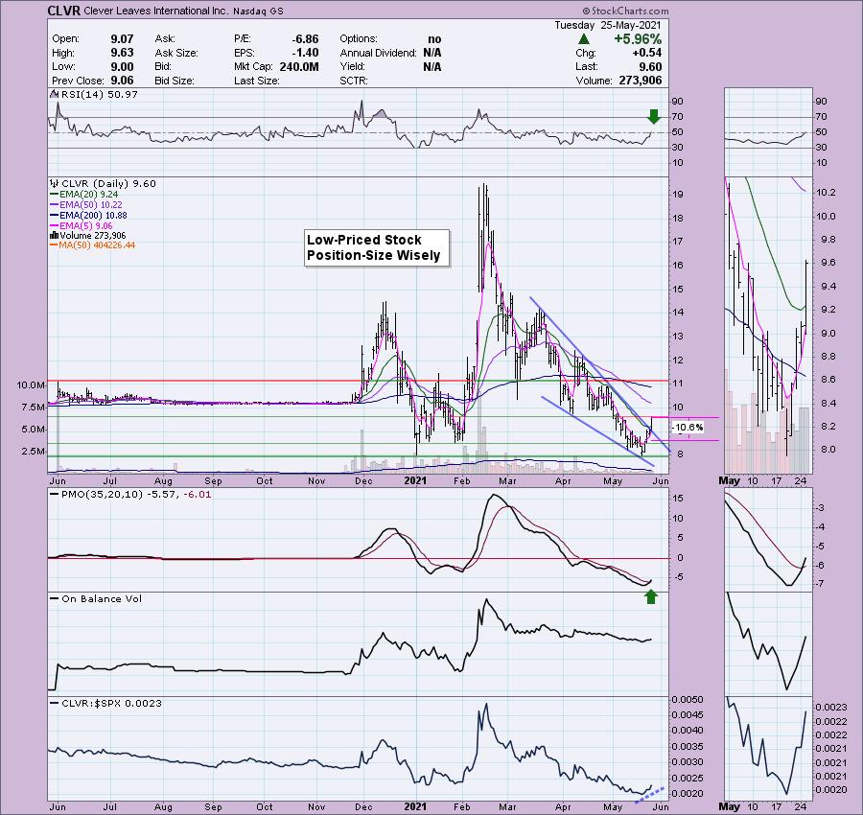Click the volume bars icon in the legend
The height and width of the screenshot is (815, 863).
[55, 236]
